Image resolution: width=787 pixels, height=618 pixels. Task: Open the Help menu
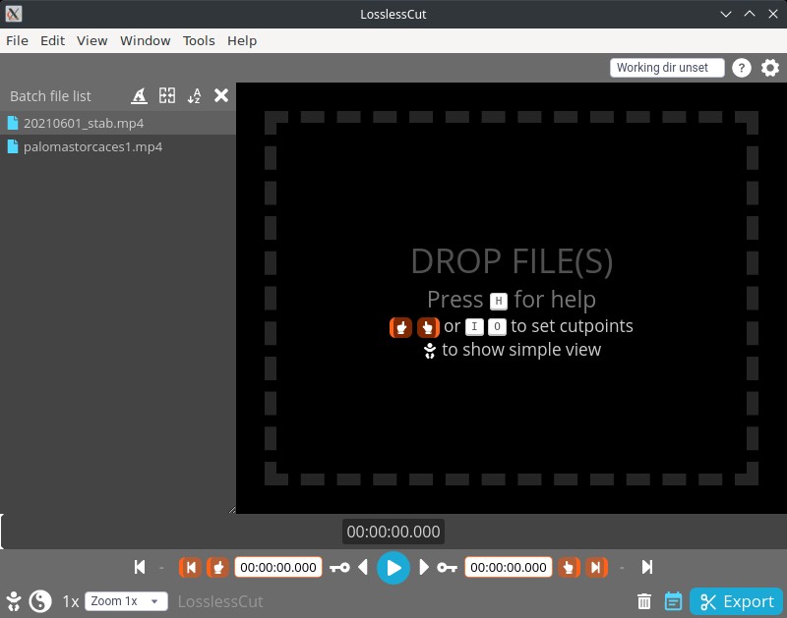242,40
